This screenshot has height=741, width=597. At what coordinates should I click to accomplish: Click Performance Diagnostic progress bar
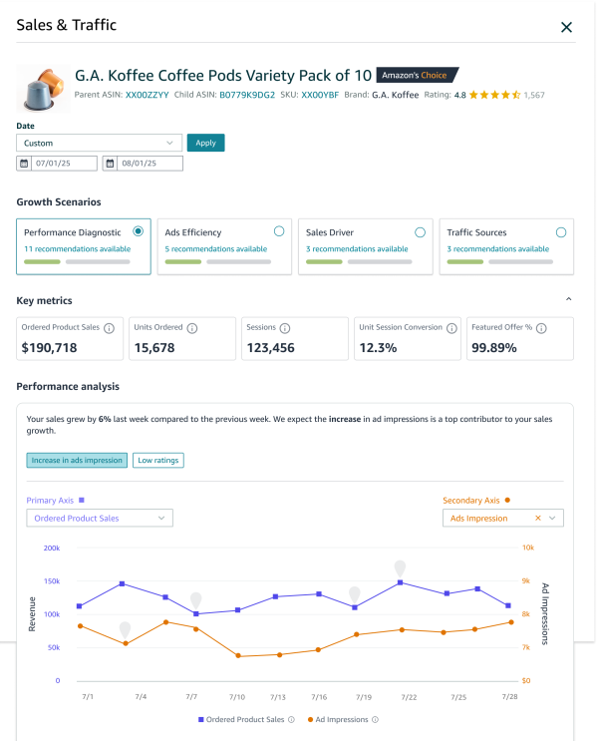click(77, 262)
